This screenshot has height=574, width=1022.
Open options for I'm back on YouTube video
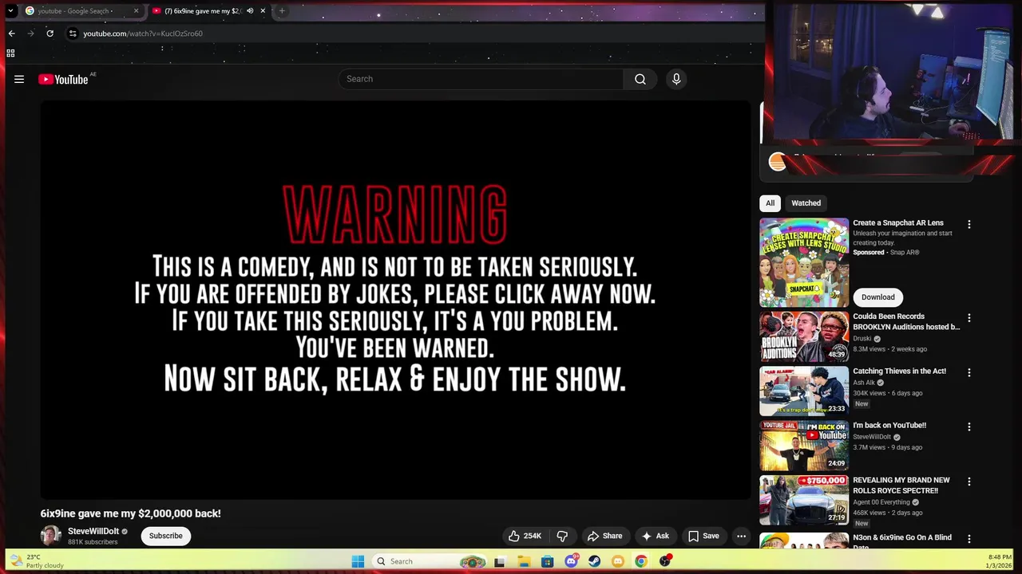pos(969,427)
